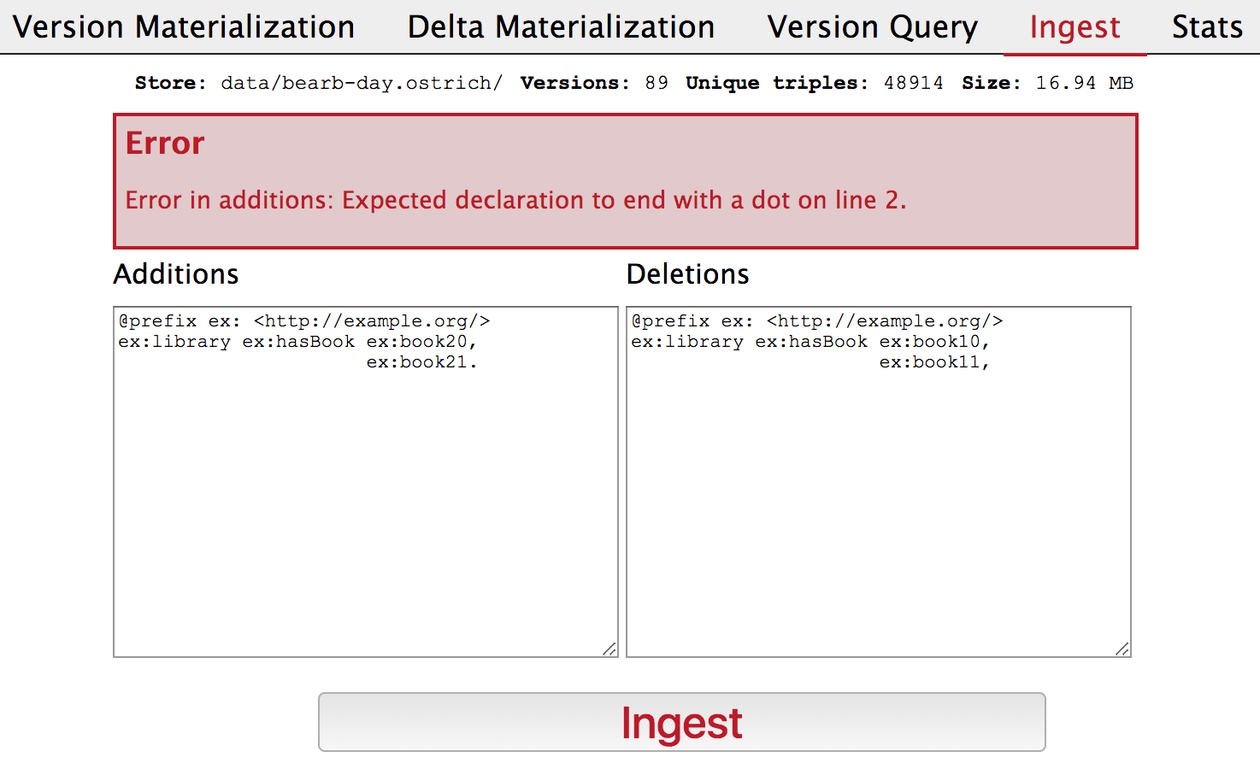Click the big Ingest button
This screenshot has width=1260, height=769.
pos(681,722)
